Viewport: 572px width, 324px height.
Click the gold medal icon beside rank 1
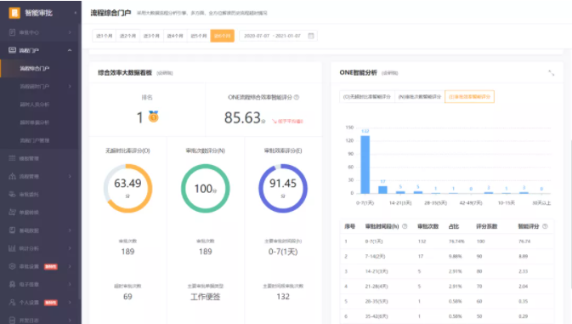(154, 117)
